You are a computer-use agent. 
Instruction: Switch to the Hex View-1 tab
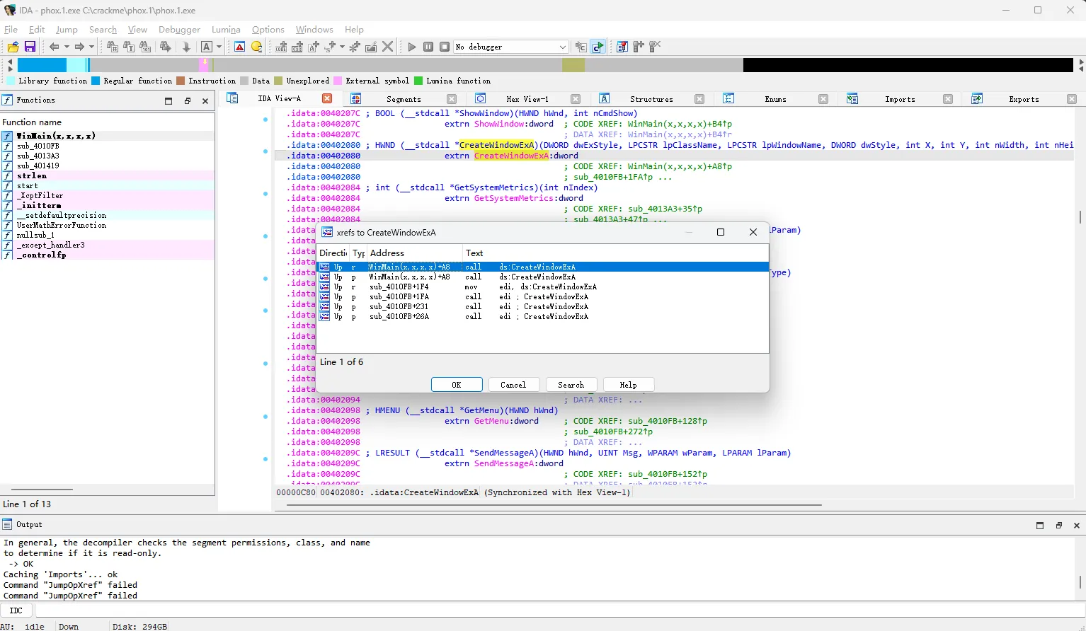point(527,99)
